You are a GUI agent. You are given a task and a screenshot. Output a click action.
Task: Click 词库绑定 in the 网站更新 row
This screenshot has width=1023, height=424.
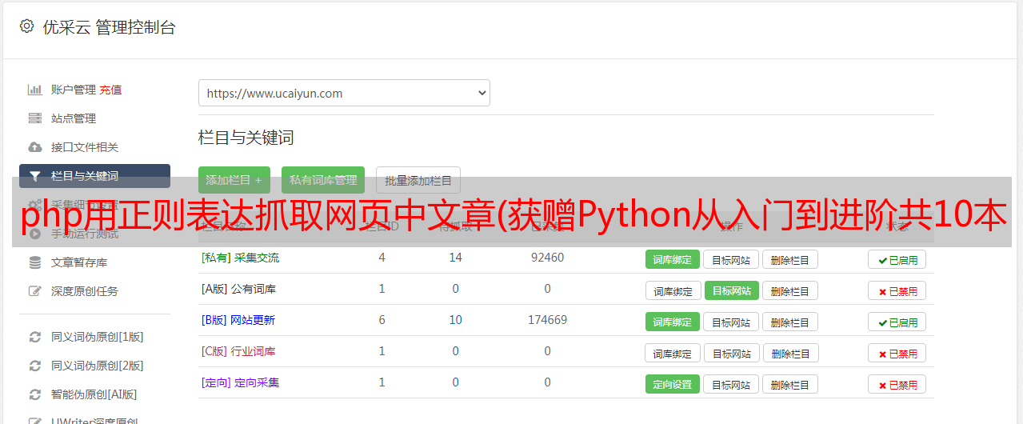tap(673, 322)
